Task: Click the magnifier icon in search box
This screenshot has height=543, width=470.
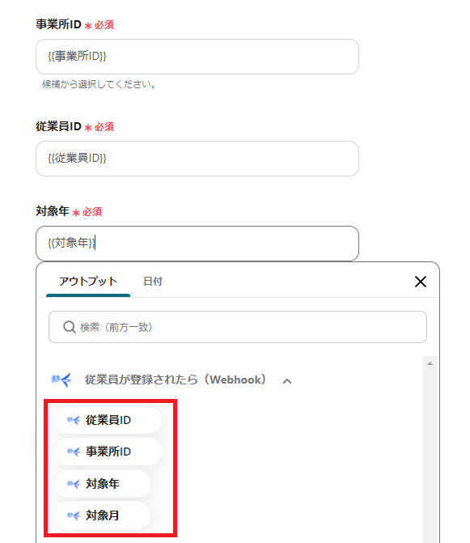Action: point(70,327)
